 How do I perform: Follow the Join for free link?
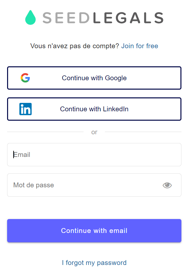coord(140,46)
